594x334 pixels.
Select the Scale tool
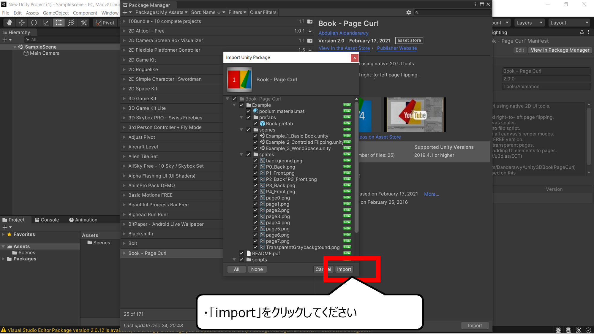pyautogui.click(x=46, y=23)
